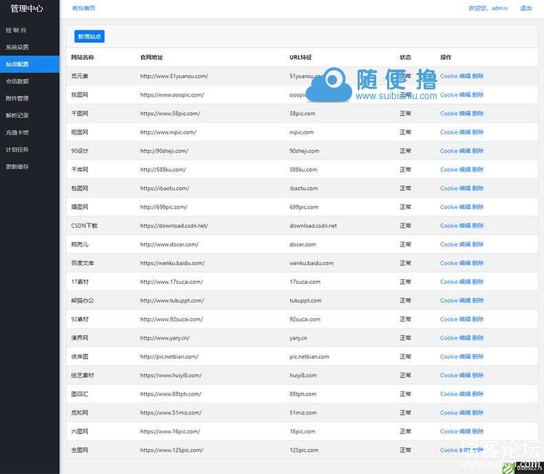Open Cookie for the 熊猫办公 row
This screenshot has height=474, width=544.
[449, 300]
